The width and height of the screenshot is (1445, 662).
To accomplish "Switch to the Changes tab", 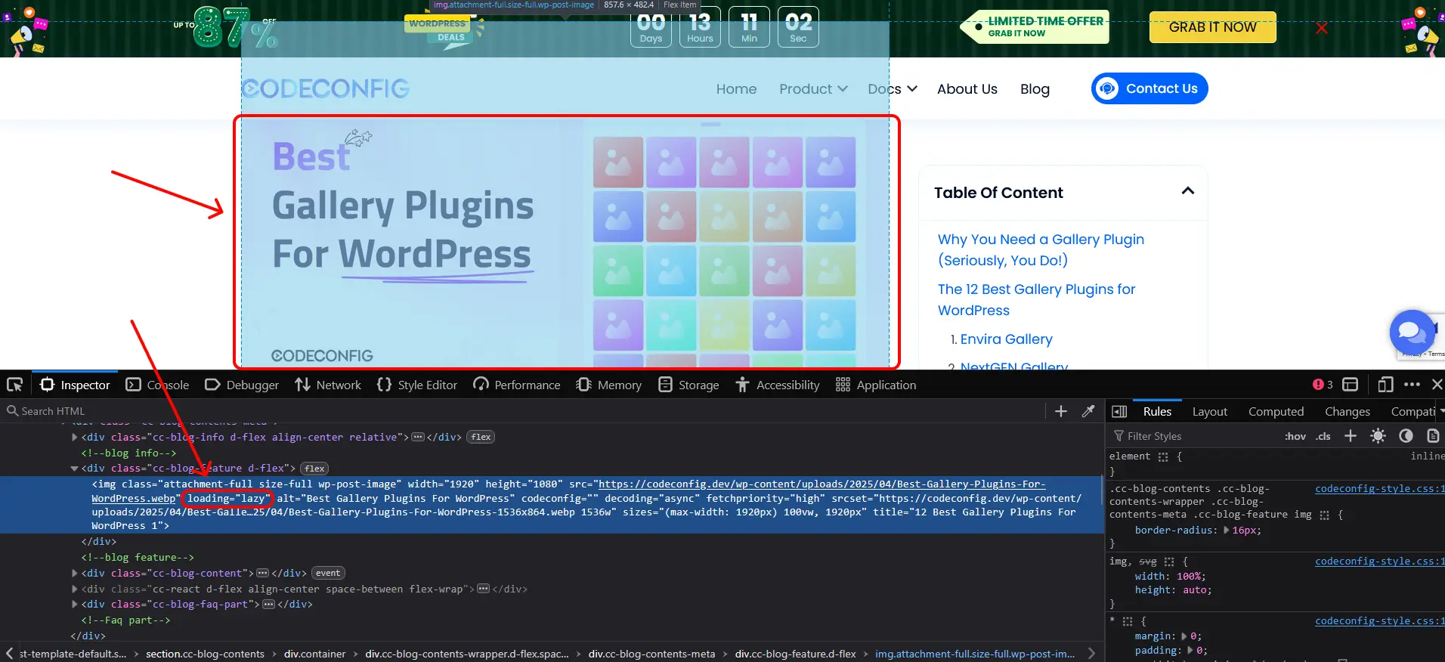I will [x=1348, y=411].
